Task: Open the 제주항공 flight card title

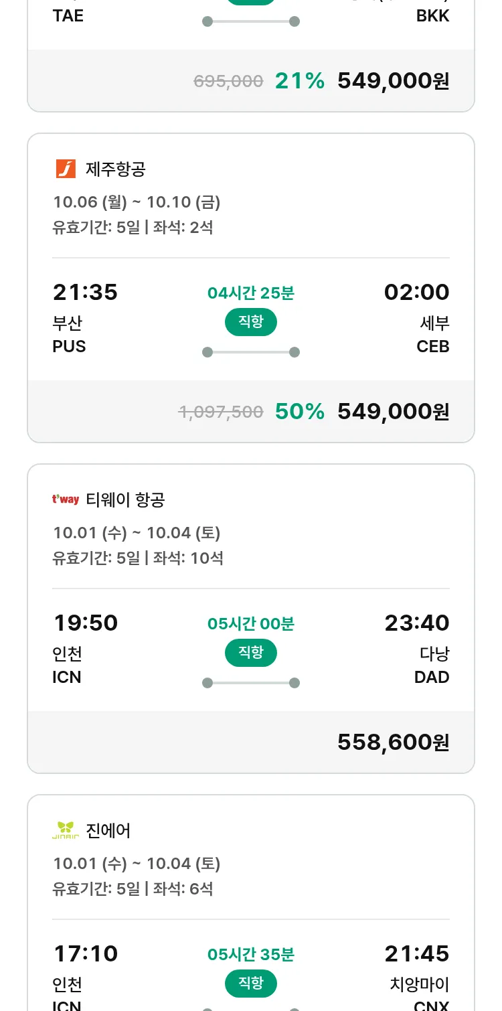Action: 116,169
